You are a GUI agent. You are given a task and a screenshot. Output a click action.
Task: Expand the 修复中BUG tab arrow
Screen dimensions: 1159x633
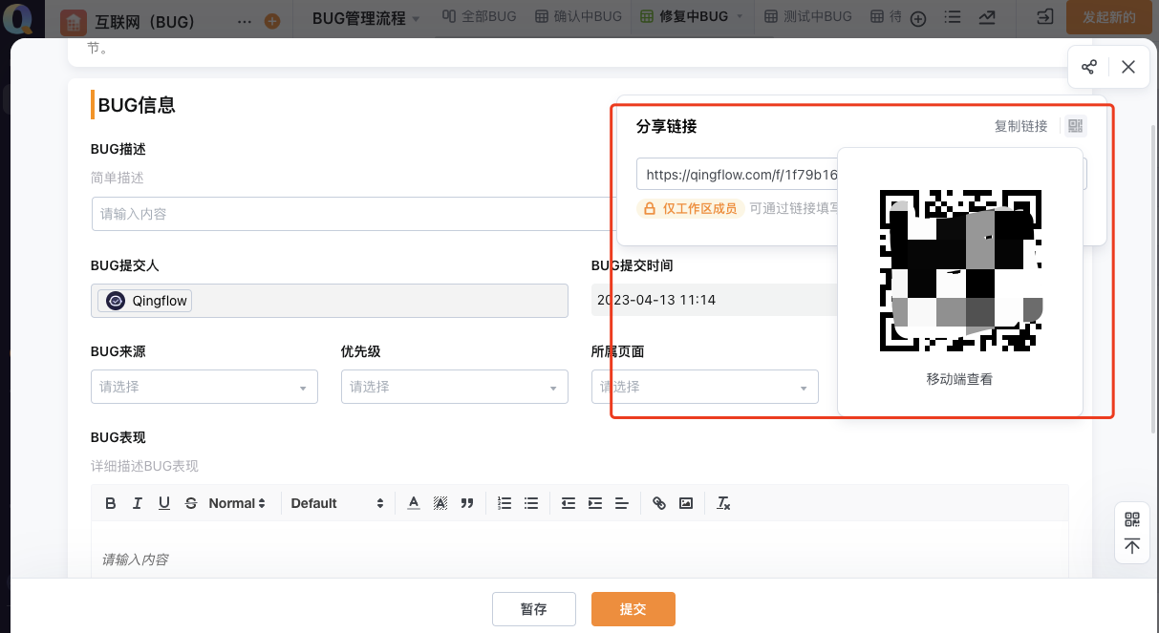[x=740, y=17]
